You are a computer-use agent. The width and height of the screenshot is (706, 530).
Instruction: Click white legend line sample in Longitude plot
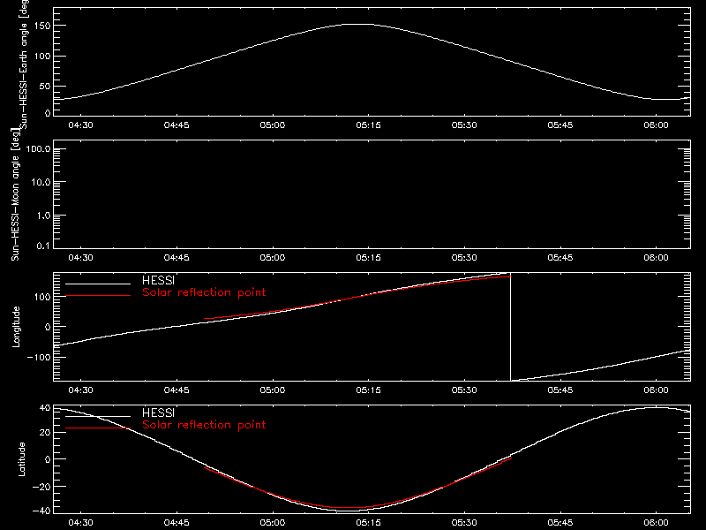tap(98, 284)
